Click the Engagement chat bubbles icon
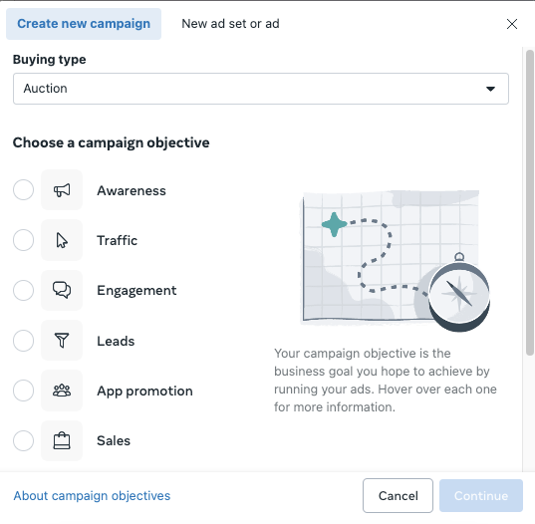Screen dimensions: 535x524 [62, 290]
